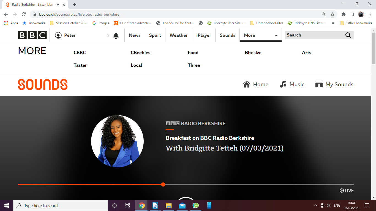The width and height of the screenshot is (376, 211).
Task: Open Images Google bookmark
Action: click(x=101, y=23)
